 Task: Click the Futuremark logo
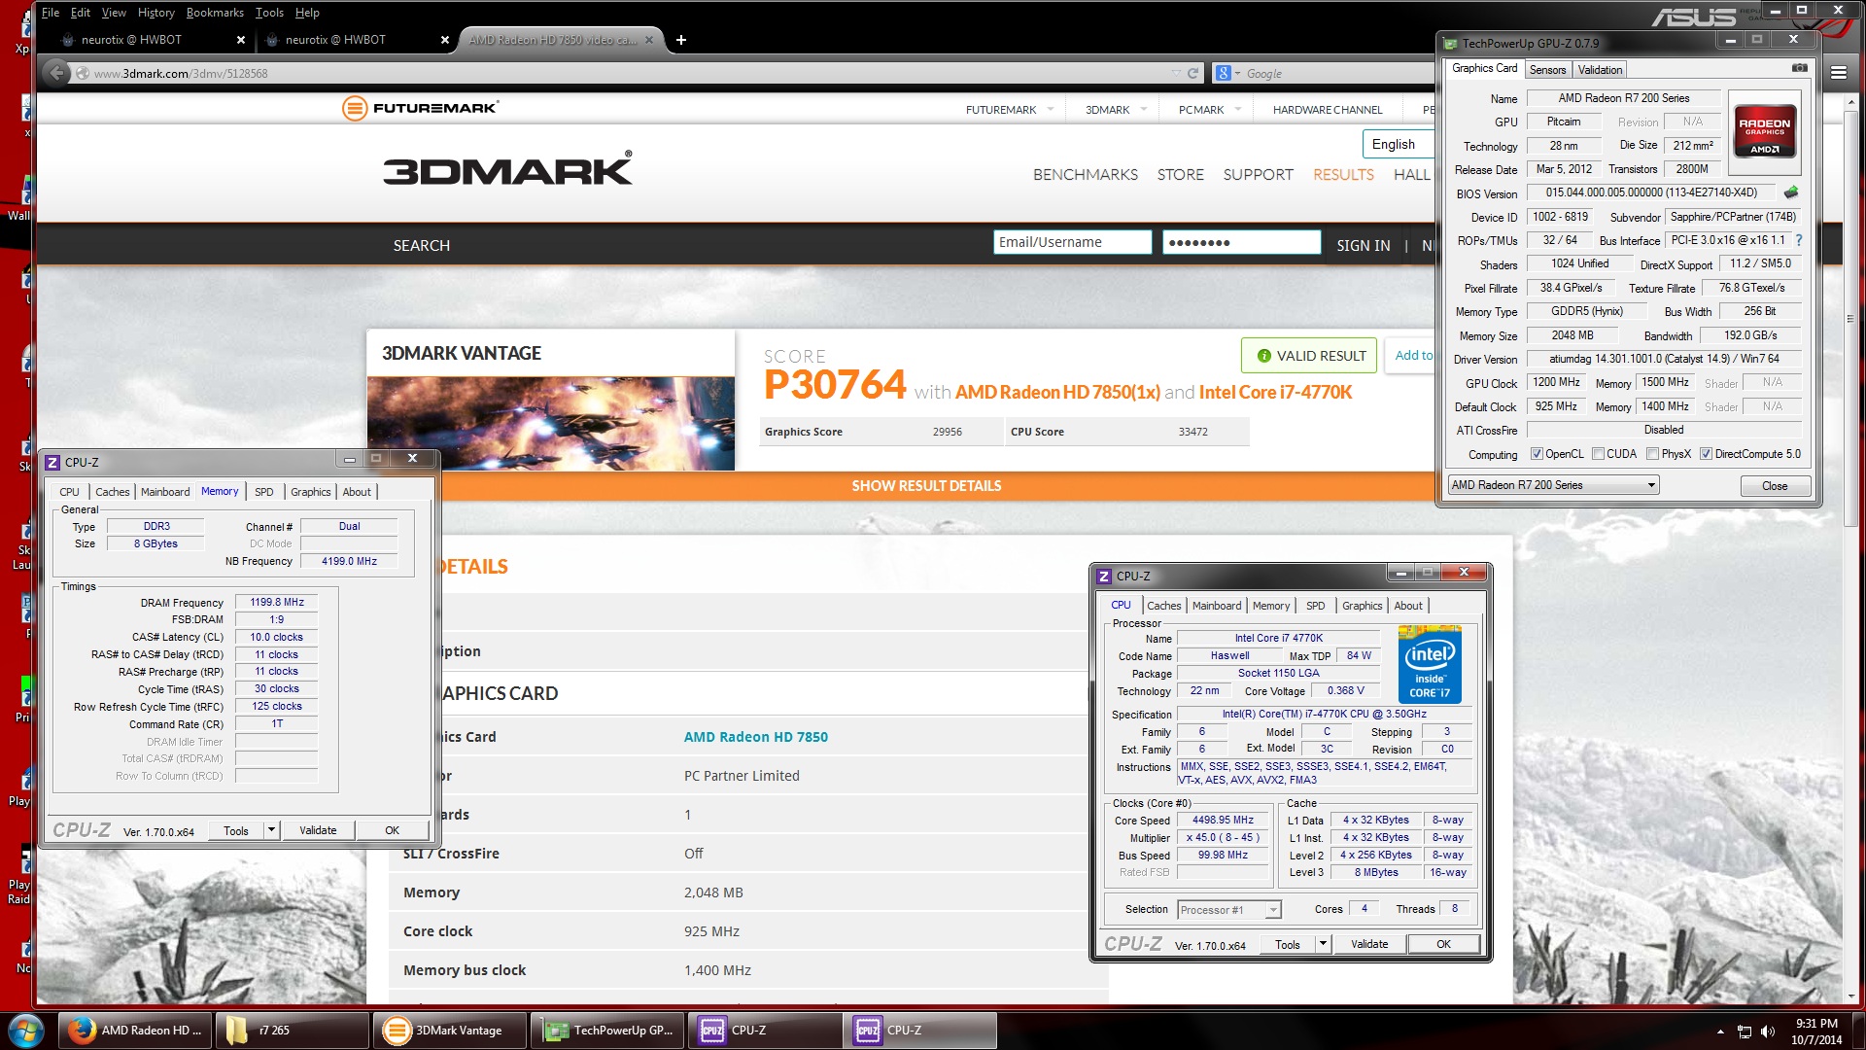pos(421,108)
